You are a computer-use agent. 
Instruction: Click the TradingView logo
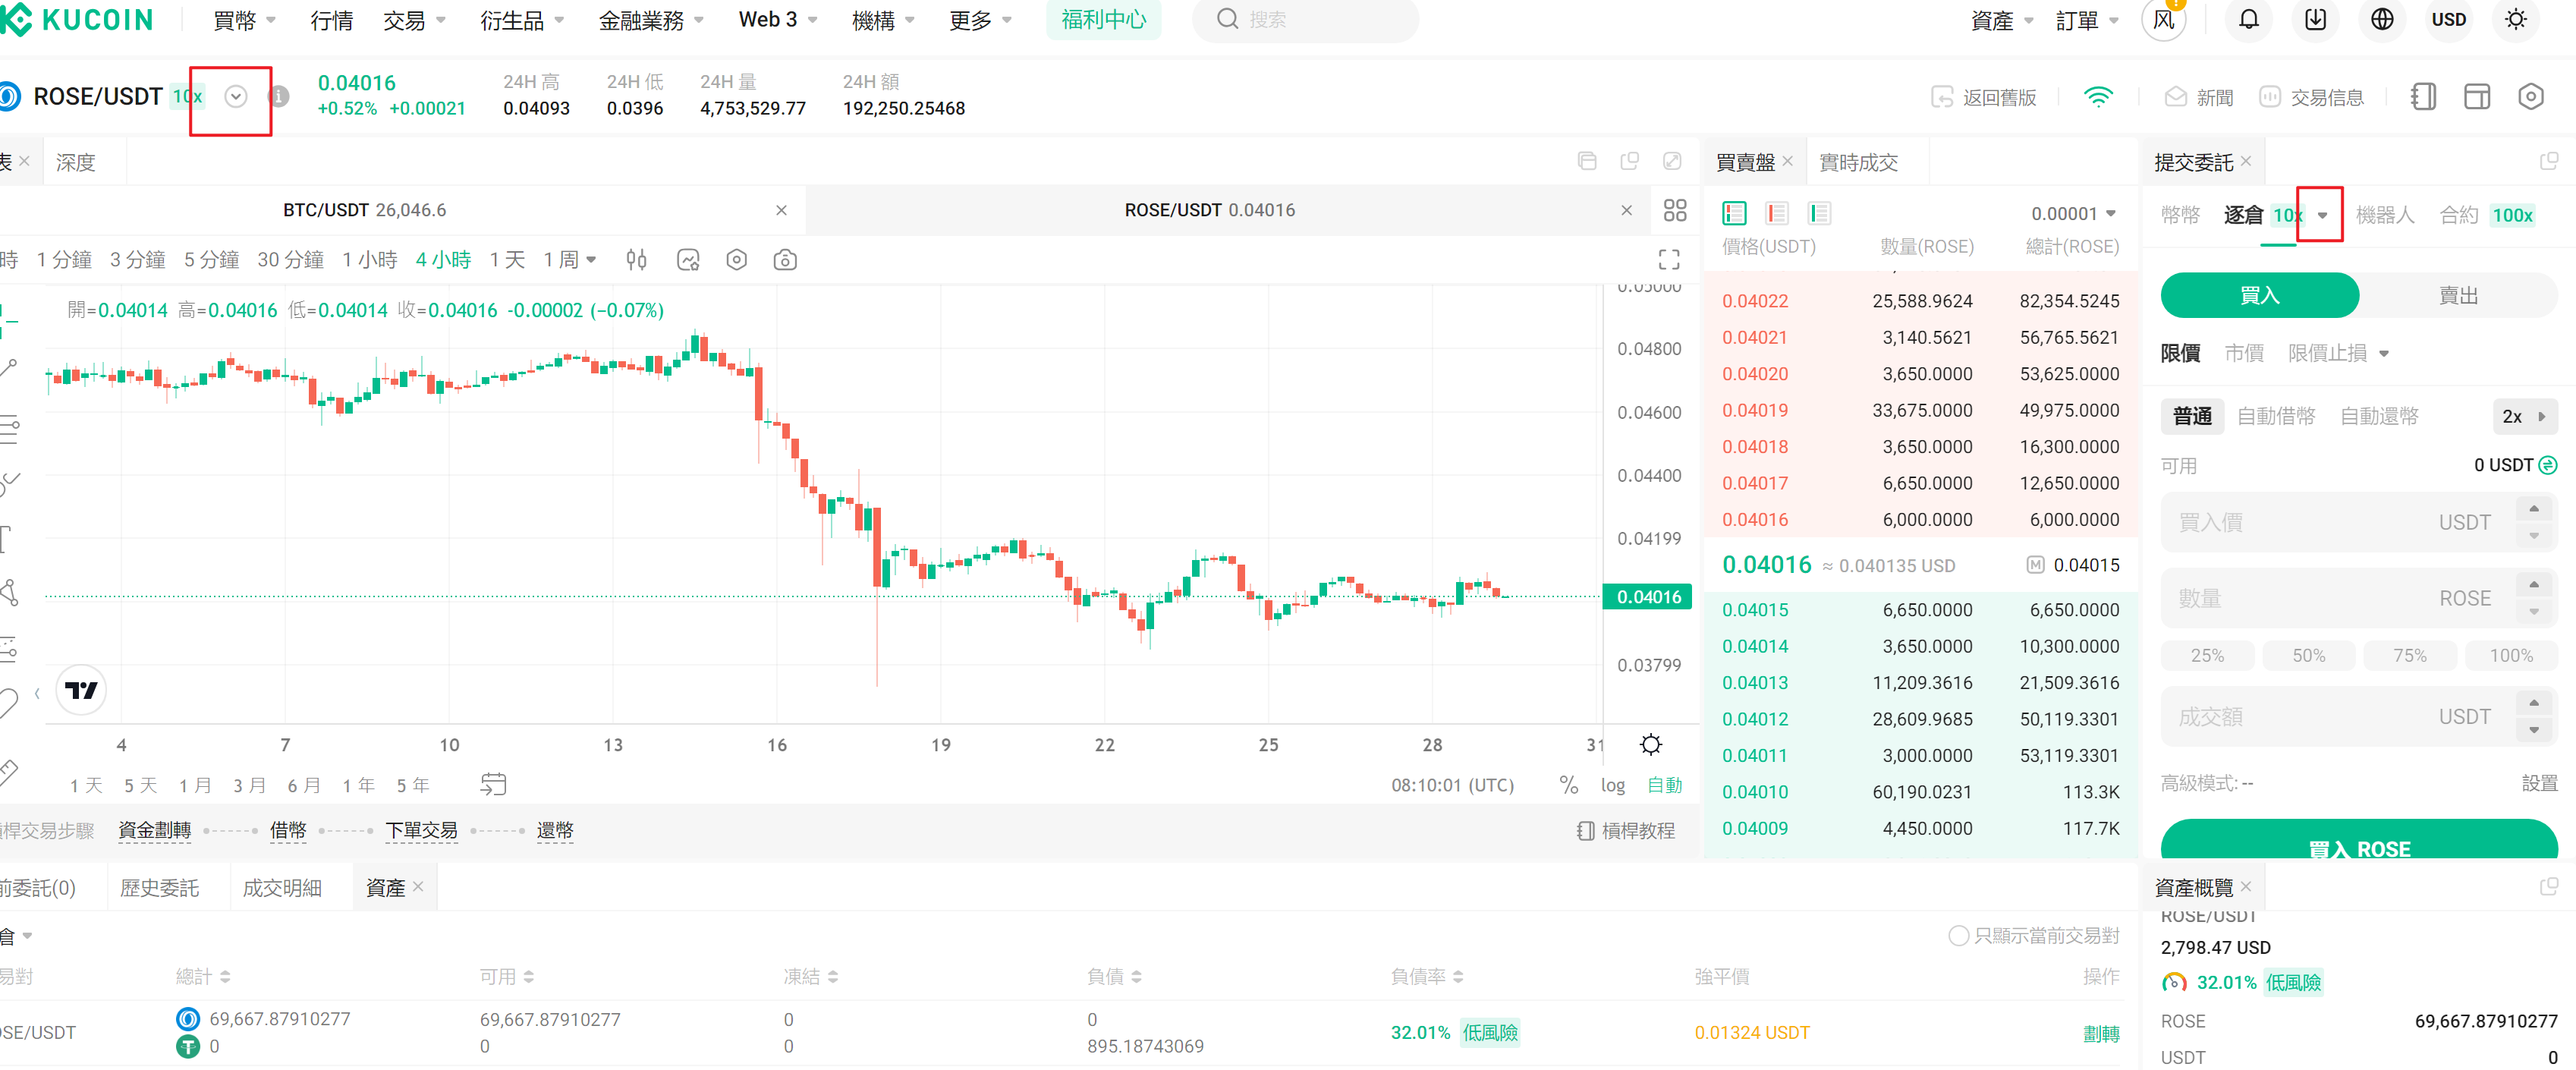(81, 690)
